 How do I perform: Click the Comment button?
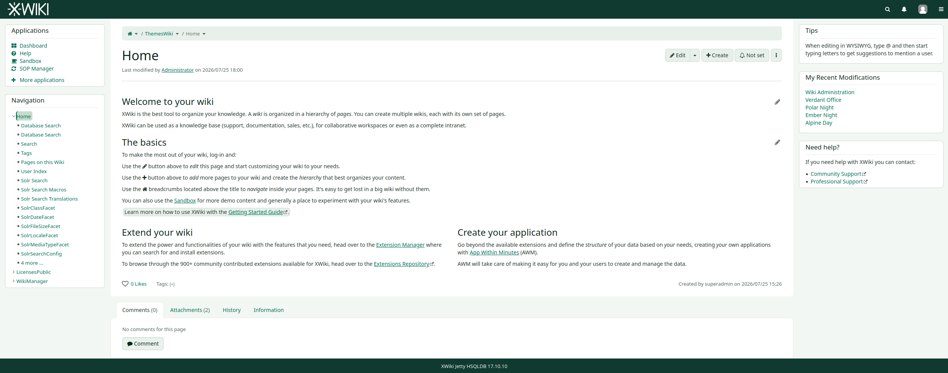(143, 344)
